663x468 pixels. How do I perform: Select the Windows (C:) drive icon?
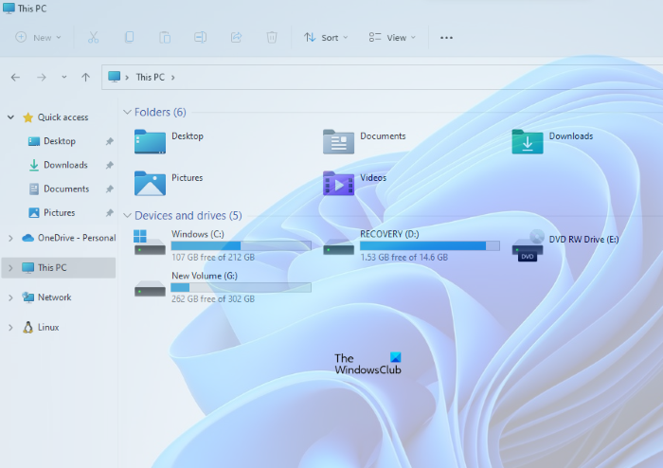[x=150, y=243]
